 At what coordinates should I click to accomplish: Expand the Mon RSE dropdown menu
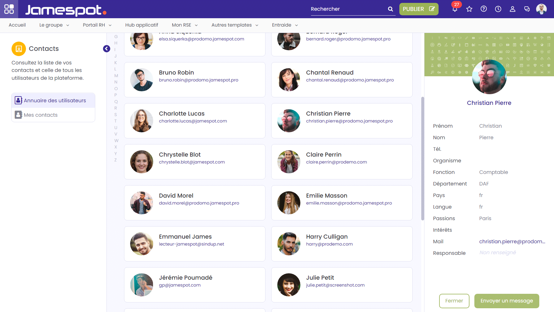coord(185,25)
